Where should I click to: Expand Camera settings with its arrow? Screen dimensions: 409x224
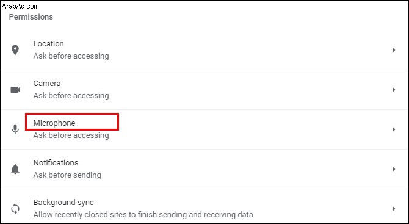pyautogui.click(x=394, y=90)
